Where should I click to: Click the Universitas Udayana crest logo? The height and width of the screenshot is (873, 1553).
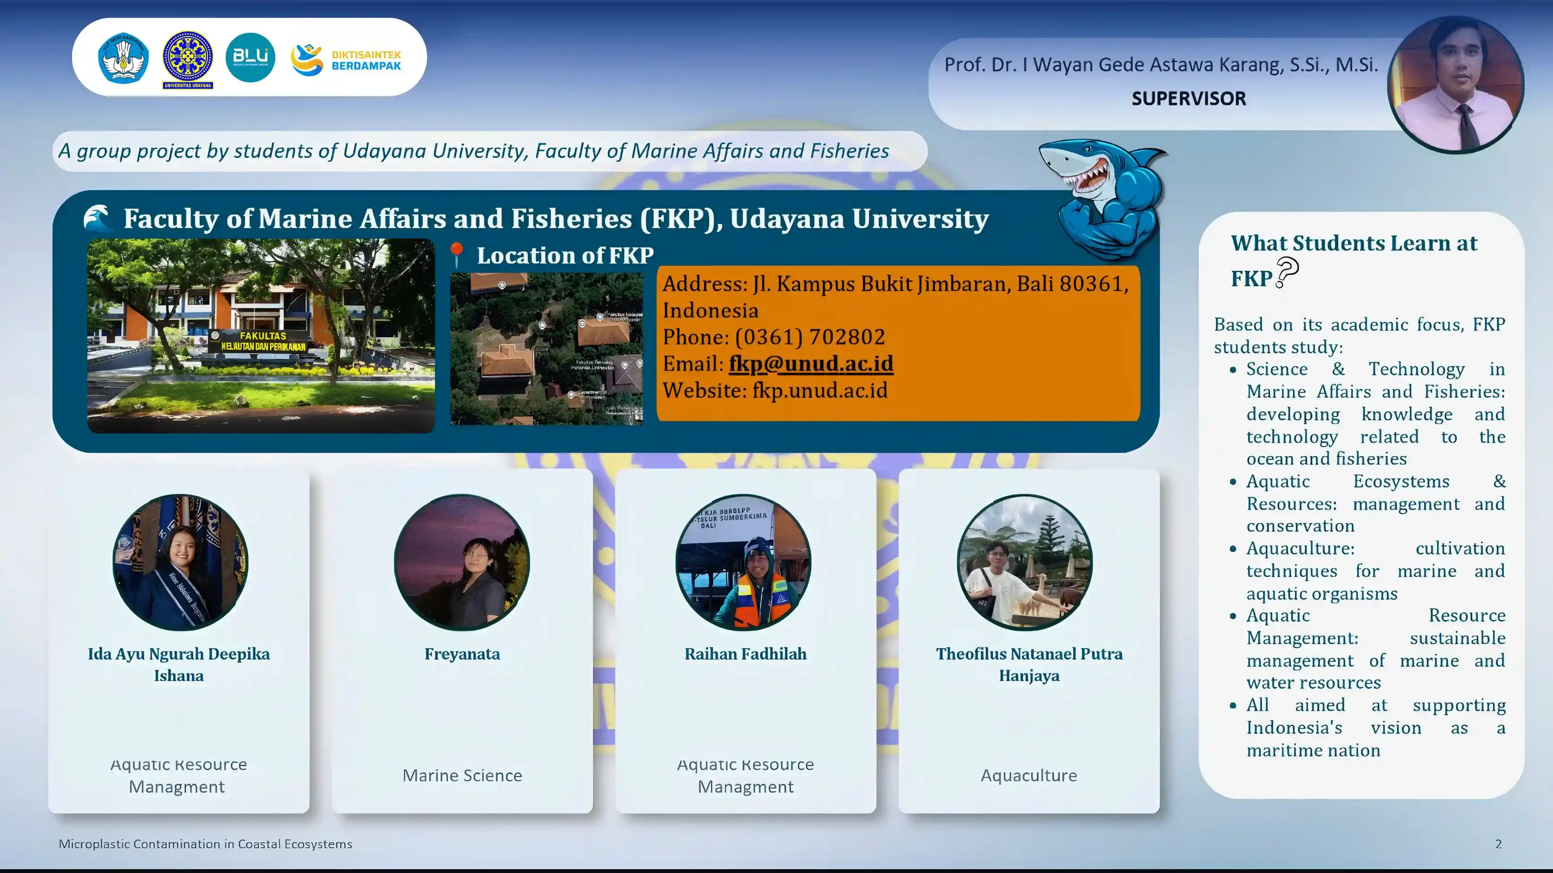(188, 60)
